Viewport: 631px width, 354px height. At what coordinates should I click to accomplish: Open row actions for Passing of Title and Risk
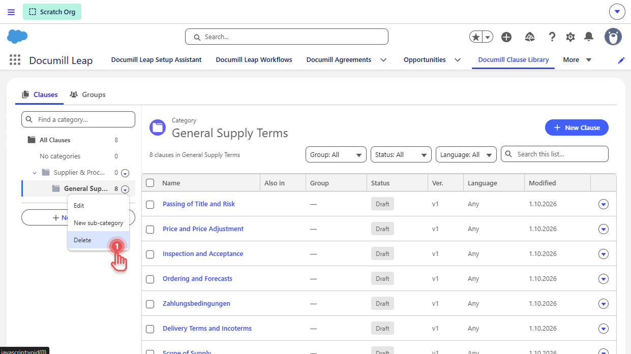tap(604, 204)
